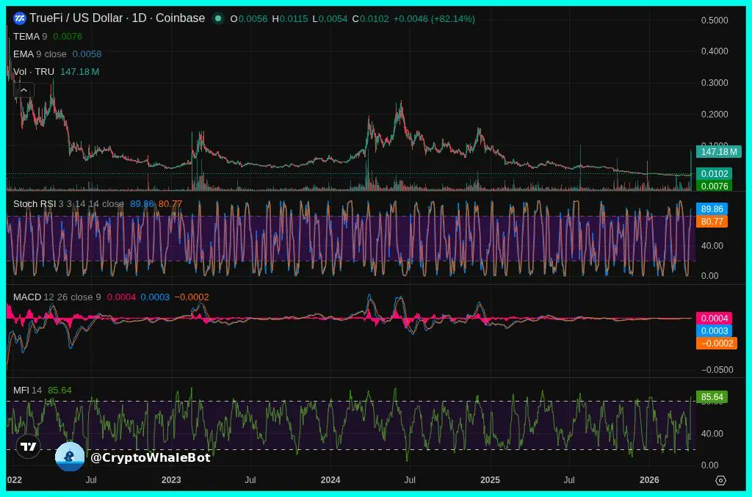This screenshot has width=752, height=497.
Task: Click the 0.0102 current price label
Action: pyautogui.click(x=715, y=174)
